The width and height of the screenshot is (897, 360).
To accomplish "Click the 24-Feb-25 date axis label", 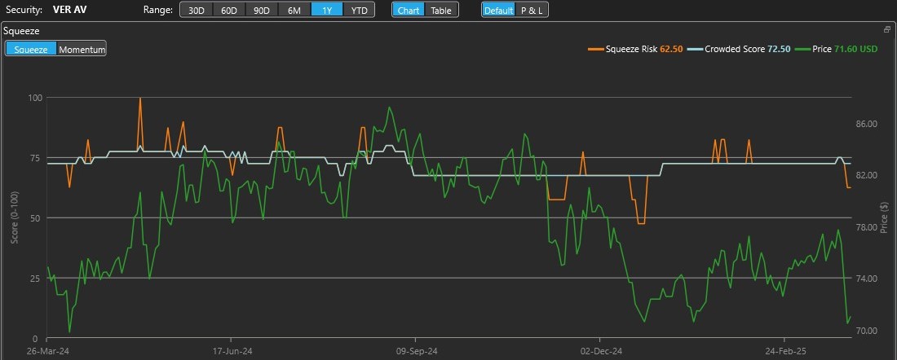I will (784, 350).
